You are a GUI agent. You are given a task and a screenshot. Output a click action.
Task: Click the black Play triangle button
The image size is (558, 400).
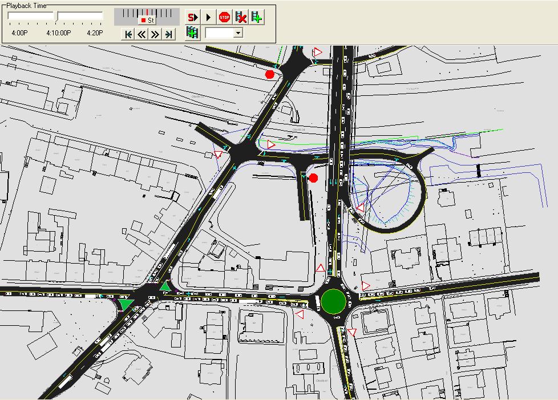click(209, 17)
